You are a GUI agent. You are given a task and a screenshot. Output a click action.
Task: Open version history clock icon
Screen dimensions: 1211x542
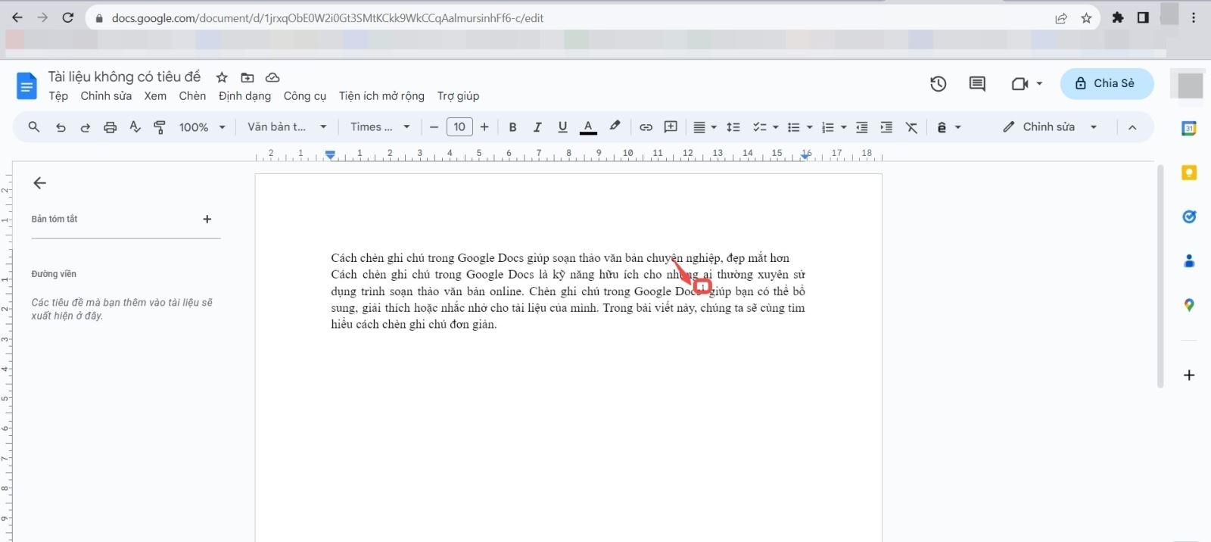(x=938, y=83)
